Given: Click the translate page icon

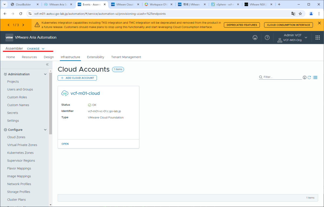Looking at the screenshot, I should 293,14.
